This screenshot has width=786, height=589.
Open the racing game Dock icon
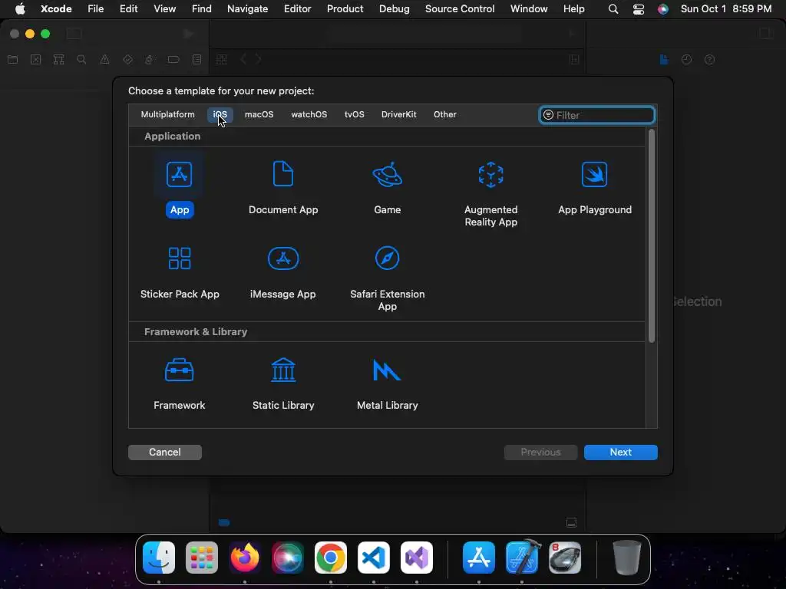click(565, 558)
